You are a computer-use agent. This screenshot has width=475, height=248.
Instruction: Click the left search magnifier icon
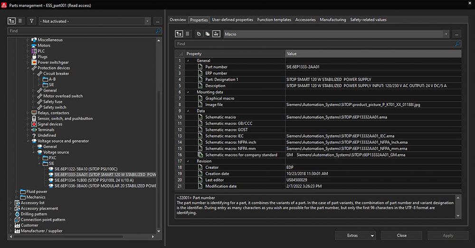[x=158, y=31]
